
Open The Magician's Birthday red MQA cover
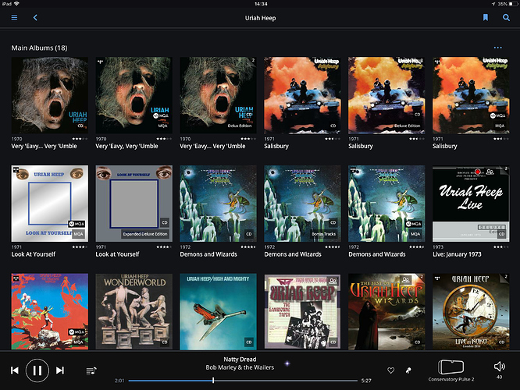point(50,311)
